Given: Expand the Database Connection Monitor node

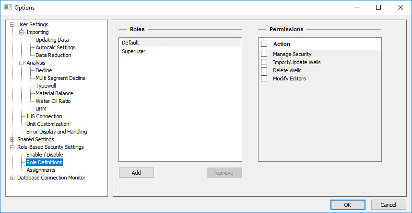Looking at the screenshot, I should pyautogui.click(x=12, y=178).
